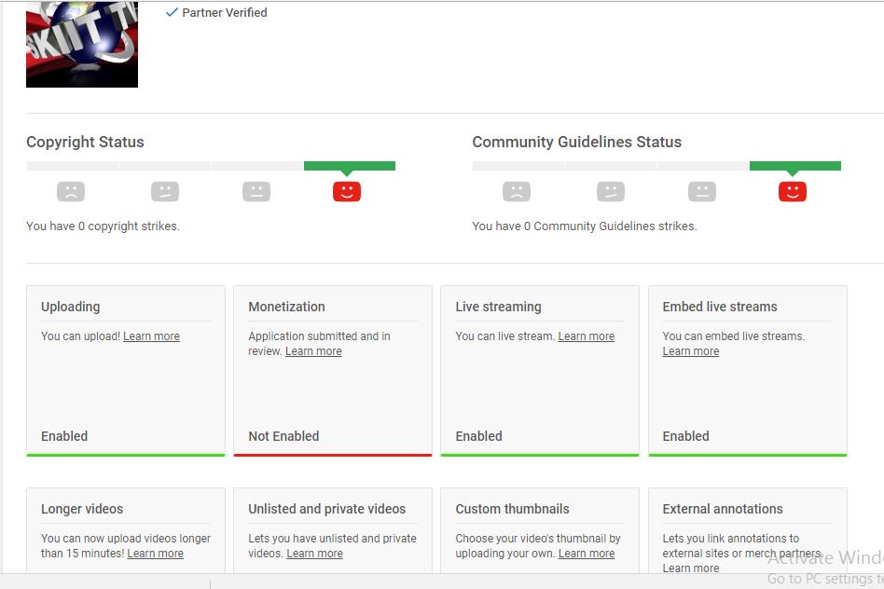Open Learn more link in Embed live streams card

[691, 351]
